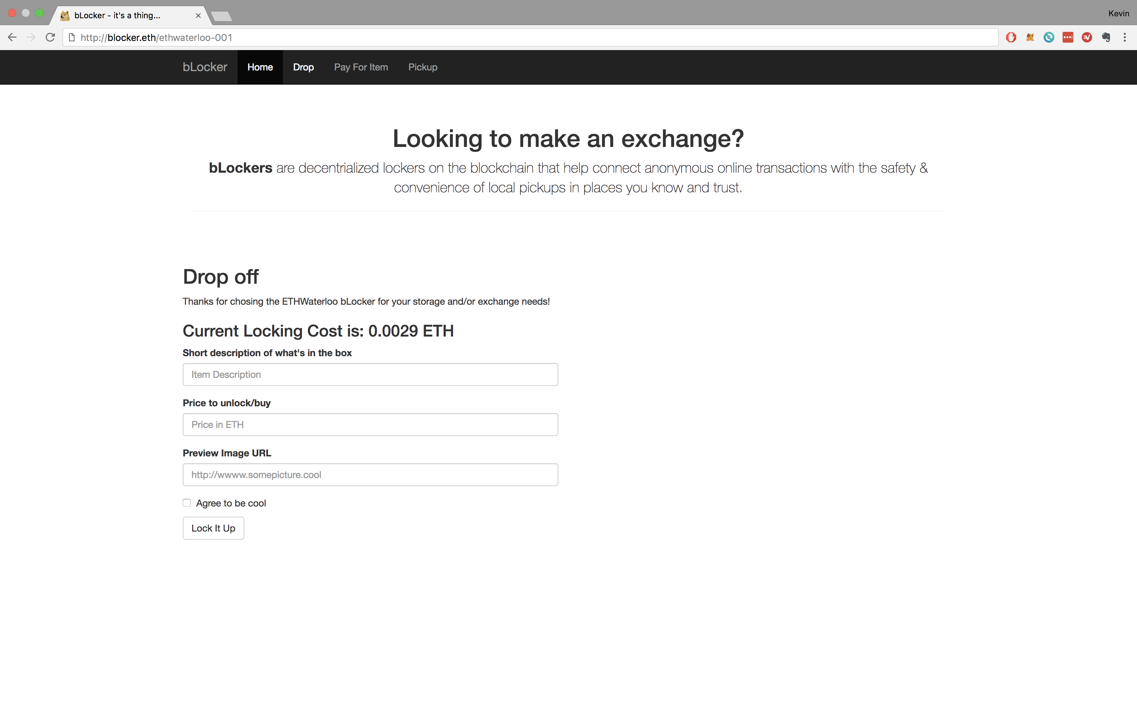Screen dimensions: 1137x711
Task: Go back to previous page
Action: 12,38
